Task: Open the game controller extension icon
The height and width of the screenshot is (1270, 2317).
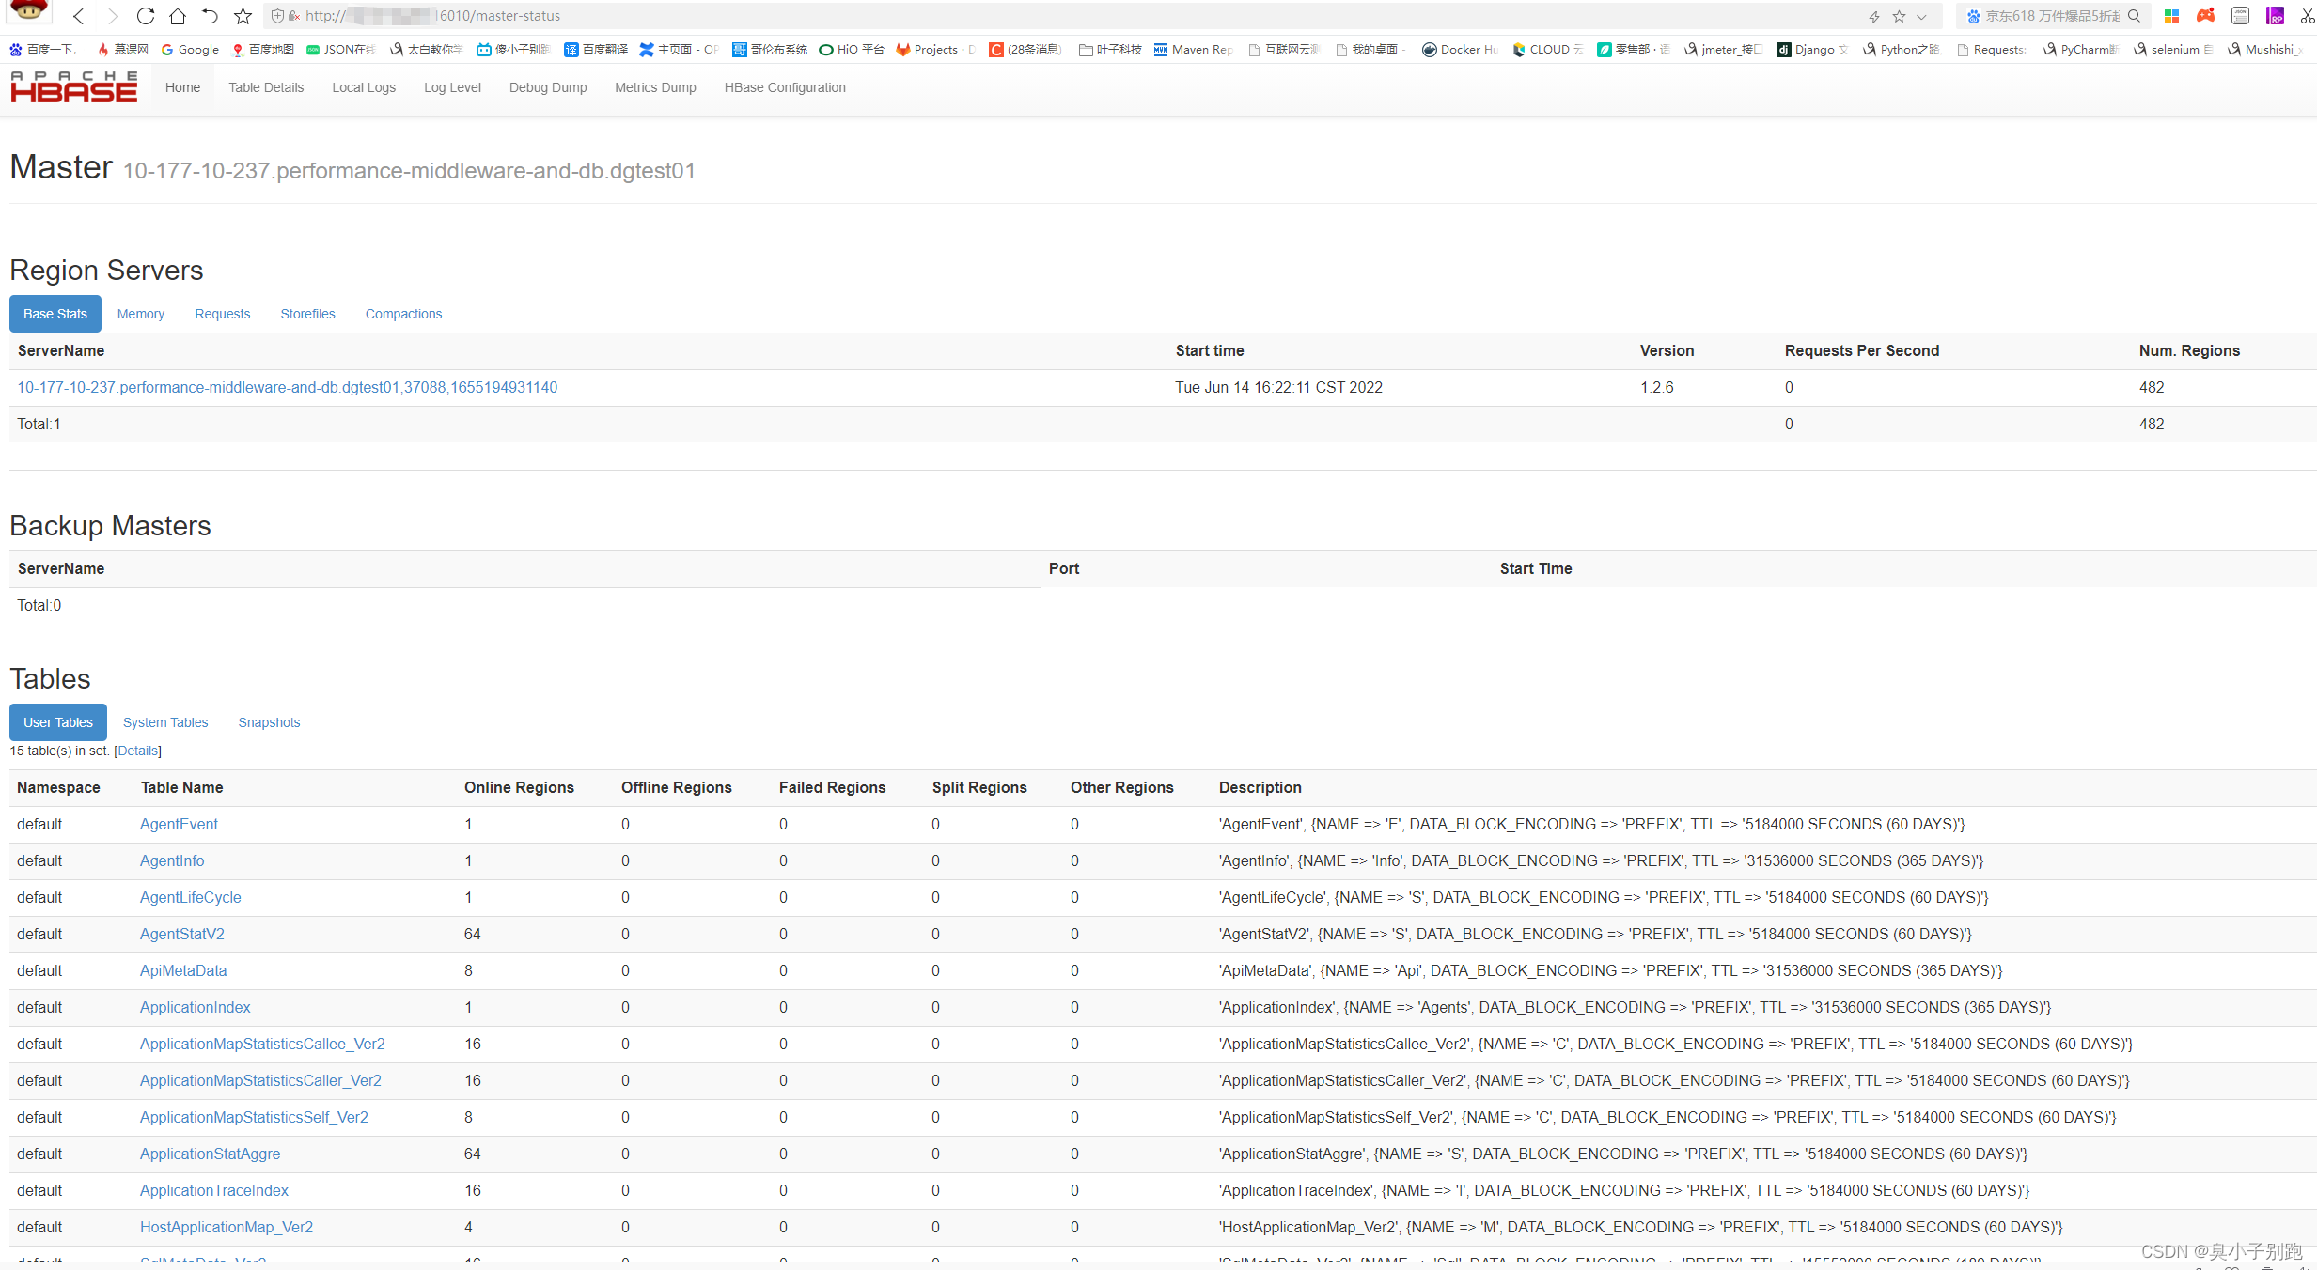Action: click(2205, 16)
